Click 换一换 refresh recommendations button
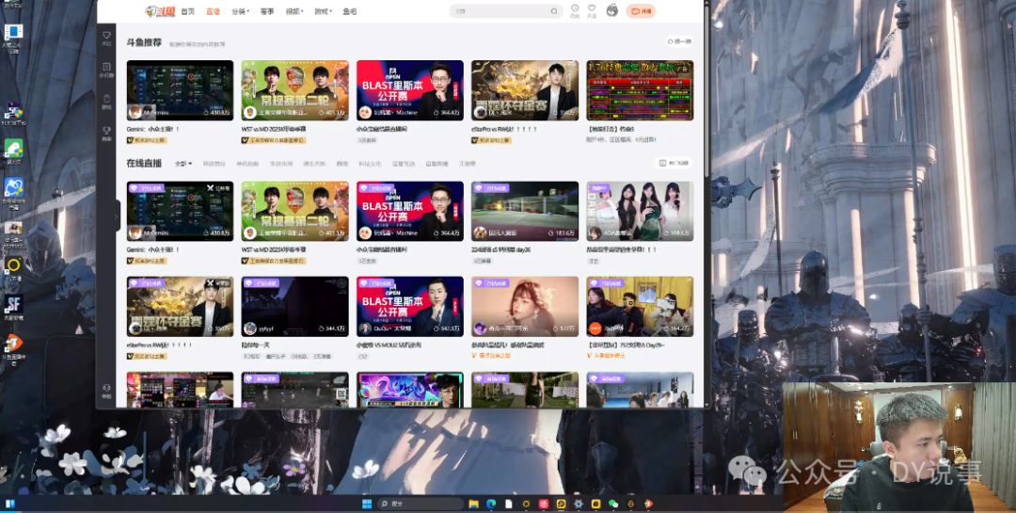 coord(679,41)
